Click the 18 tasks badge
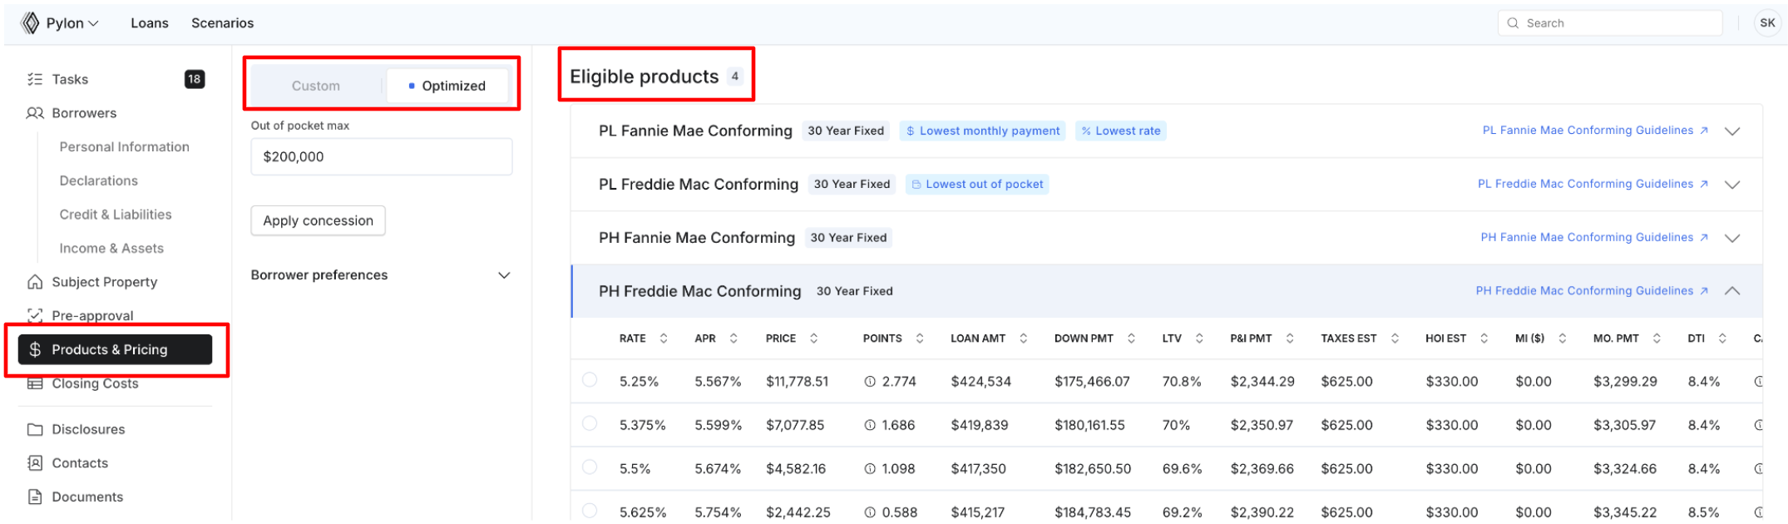1788x524 pixels. [195, 79]
